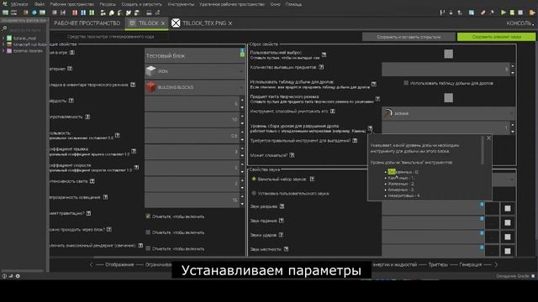Click the gray save and keep open button

point(409,37)
